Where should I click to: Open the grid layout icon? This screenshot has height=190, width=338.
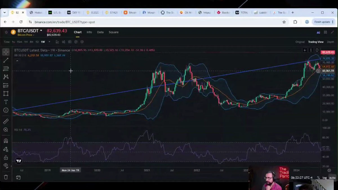coord(325,32)
